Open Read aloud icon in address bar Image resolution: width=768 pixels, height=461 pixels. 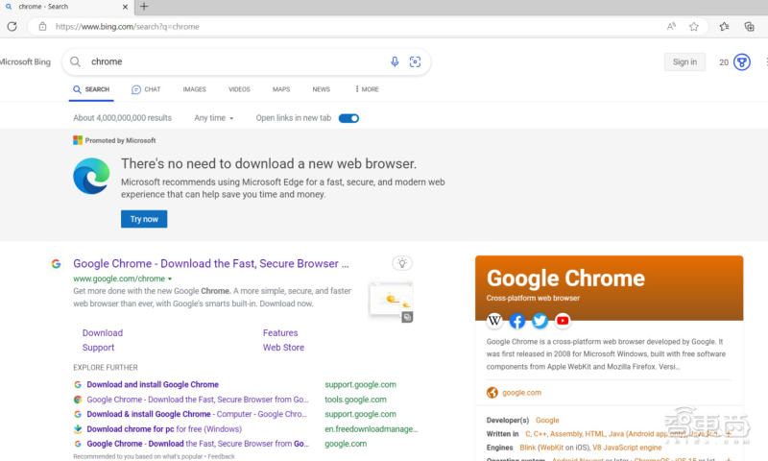tap(671, 27)
